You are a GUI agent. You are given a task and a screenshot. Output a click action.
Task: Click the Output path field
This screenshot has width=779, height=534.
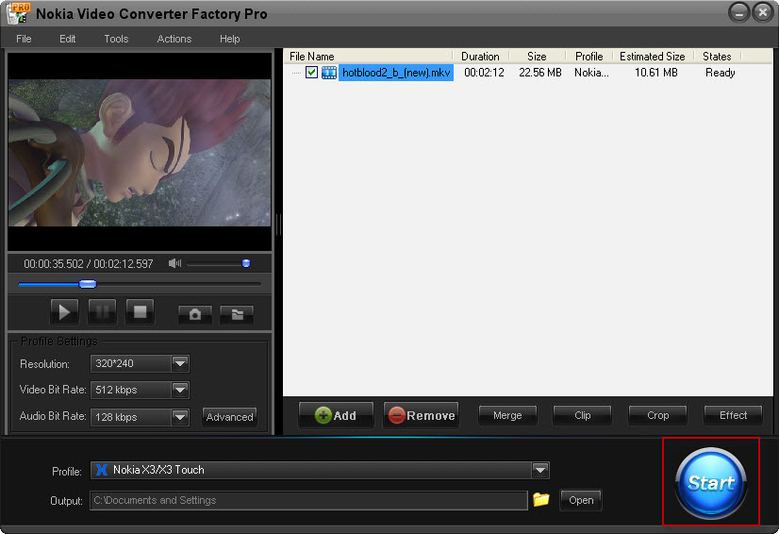tap(308, 500)
